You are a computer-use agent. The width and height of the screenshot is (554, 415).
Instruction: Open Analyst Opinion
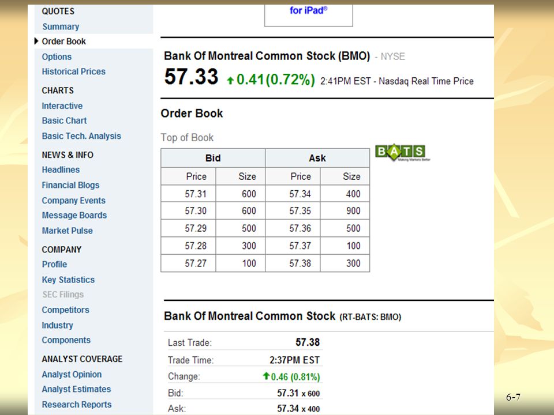pos(72,375)
